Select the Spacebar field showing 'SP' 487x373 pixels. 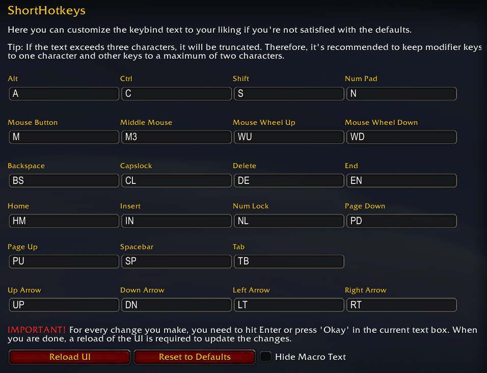coord(176,261)
